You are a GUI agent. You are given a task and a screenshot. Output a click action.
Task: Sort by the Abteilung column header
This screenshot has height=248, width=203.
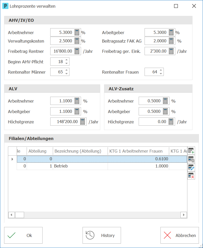coord(40,151)
